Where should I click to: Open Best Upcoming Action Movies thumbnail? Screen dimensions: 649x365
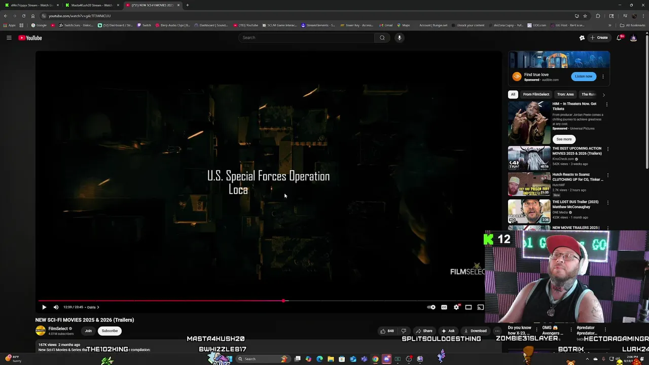pos(529,158)
